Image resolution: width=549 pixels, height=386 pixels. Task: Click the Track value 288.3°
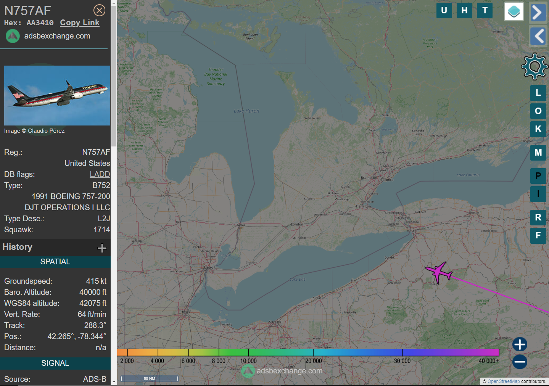[x=95, y=325]
